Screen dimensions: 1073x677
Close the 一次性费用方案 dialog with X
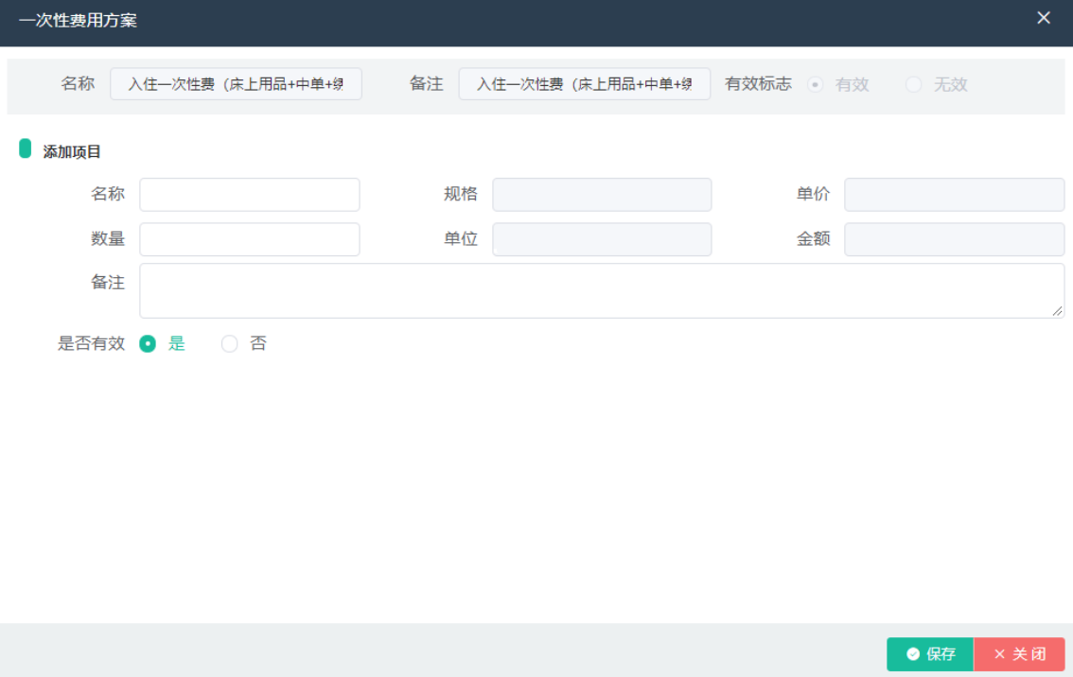pos(1043,18)
